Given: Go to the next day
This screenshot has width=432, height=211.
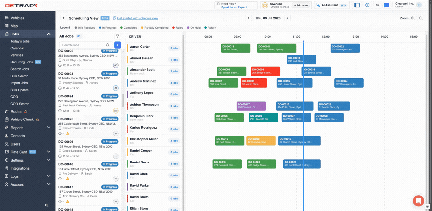Looking at the screenshot, I should pyautogui.click(x=287, y=18).
